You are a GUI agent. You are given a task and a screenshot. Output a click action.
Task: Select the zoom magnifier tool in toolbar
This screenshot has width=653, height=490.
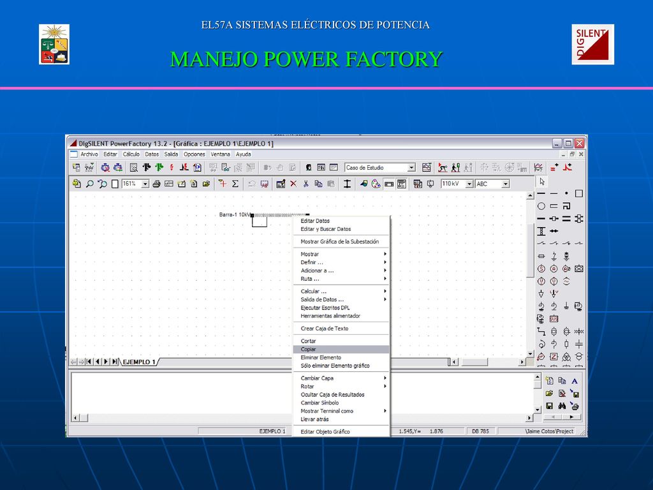tap(89, 184)
